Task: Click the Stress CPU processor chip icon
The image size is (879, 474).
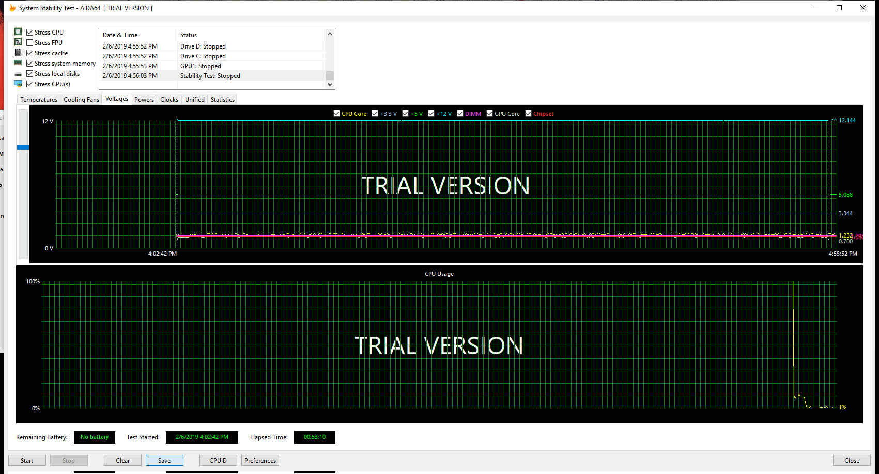Action: pos(18,31)
